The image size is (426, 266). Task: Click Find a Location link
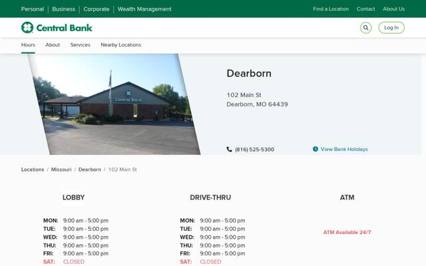click(x=331, y=9)
